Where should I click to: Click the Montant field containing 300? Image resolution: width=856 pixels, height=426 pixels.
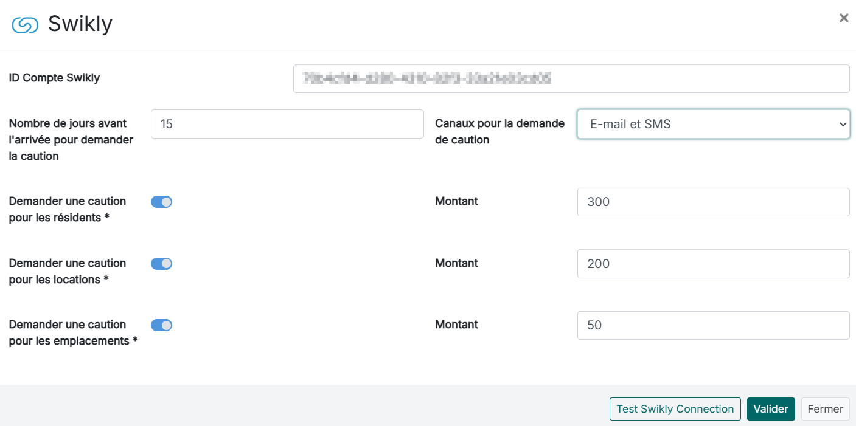tap(712, 202)
